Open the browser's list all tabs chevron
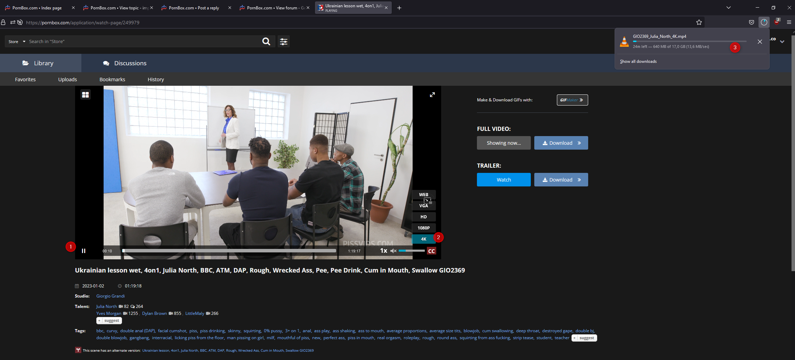The height and width of the screenshot is (360, 795). [x=728, y=8]
